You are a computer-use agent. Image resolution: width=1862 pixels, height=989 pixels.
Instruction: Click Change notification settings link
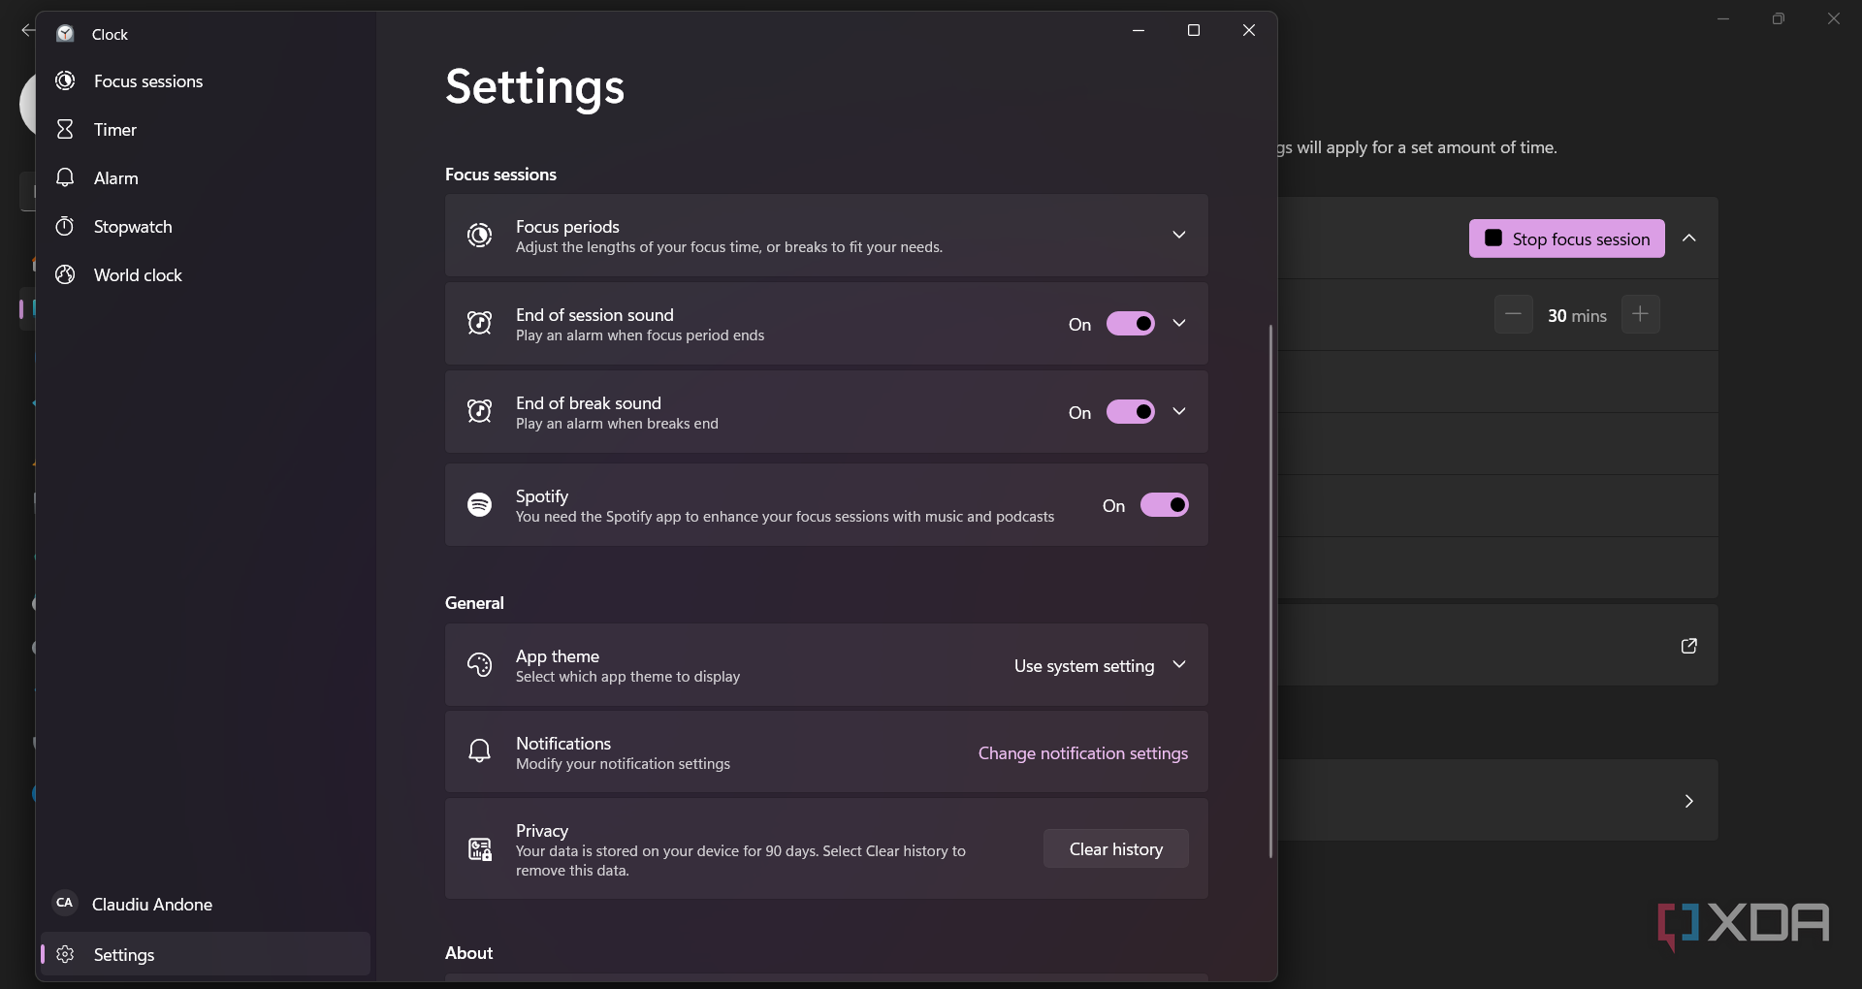(x=1082, y=753)
